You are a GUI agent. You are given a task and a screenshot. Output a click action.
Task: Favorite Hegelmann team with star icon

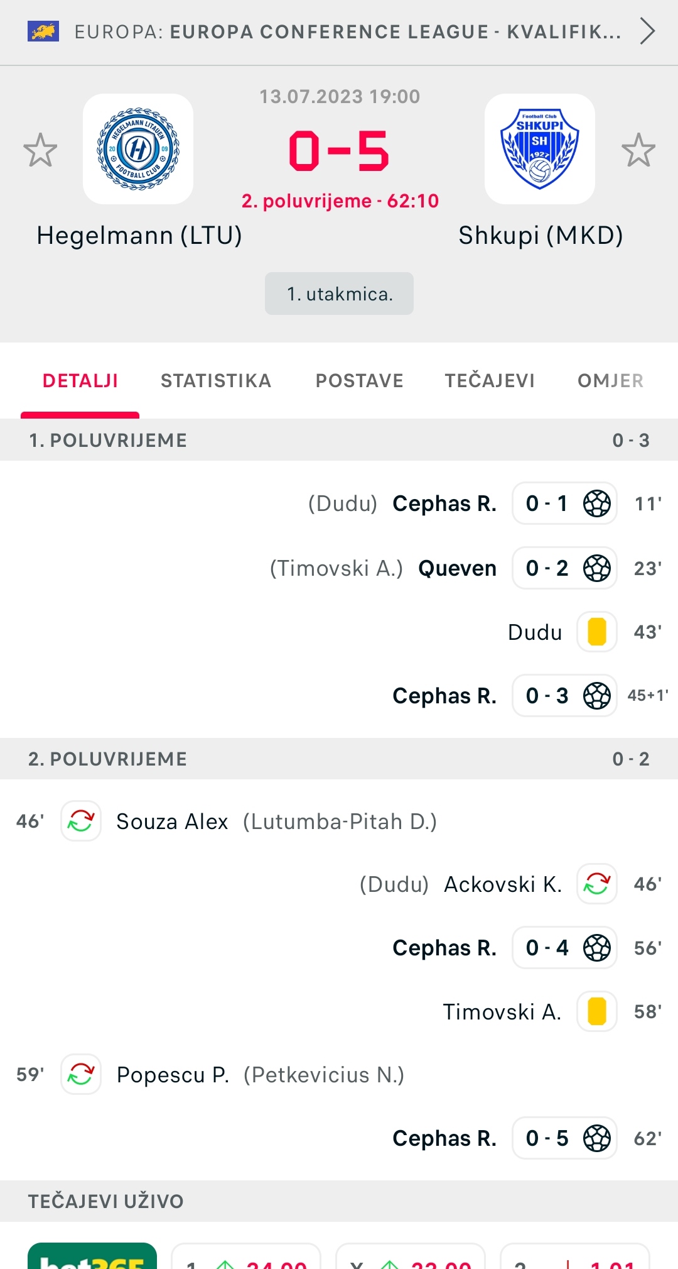(40, 150)
